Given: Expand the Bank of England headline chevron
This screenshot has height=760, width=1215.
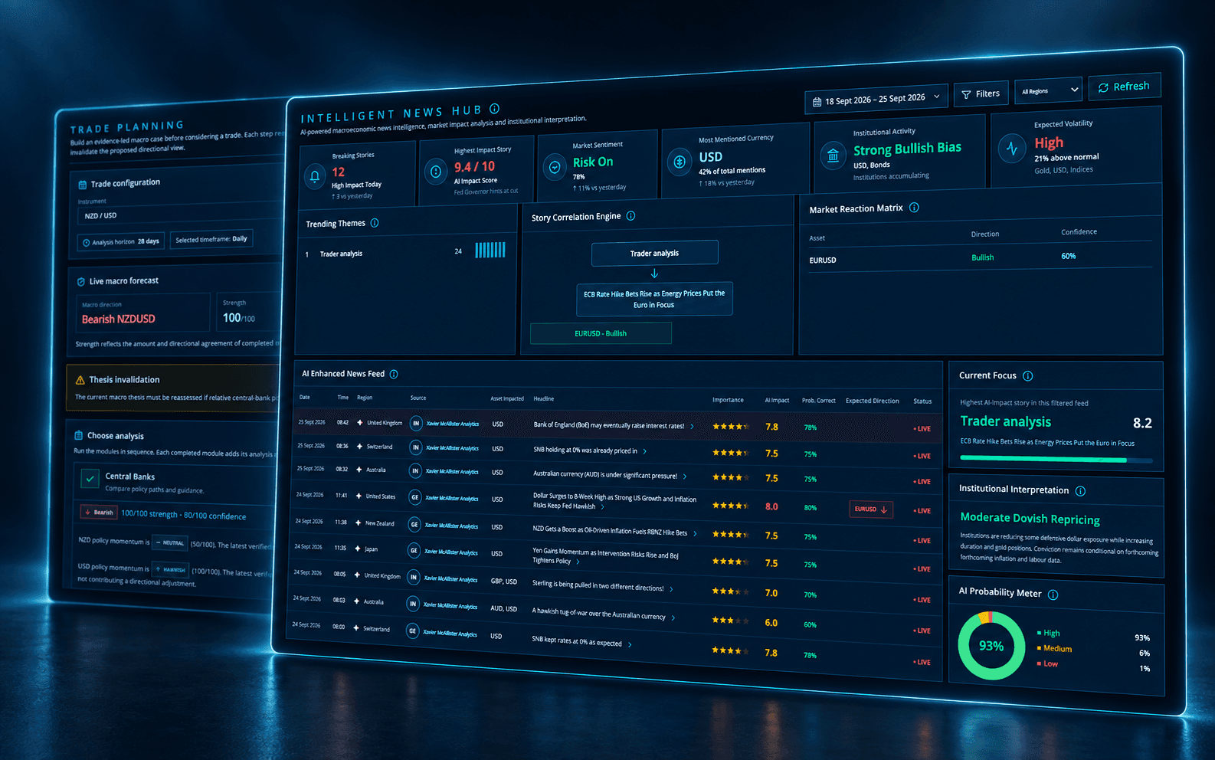Looking at the screenshot, I should 693,427.
